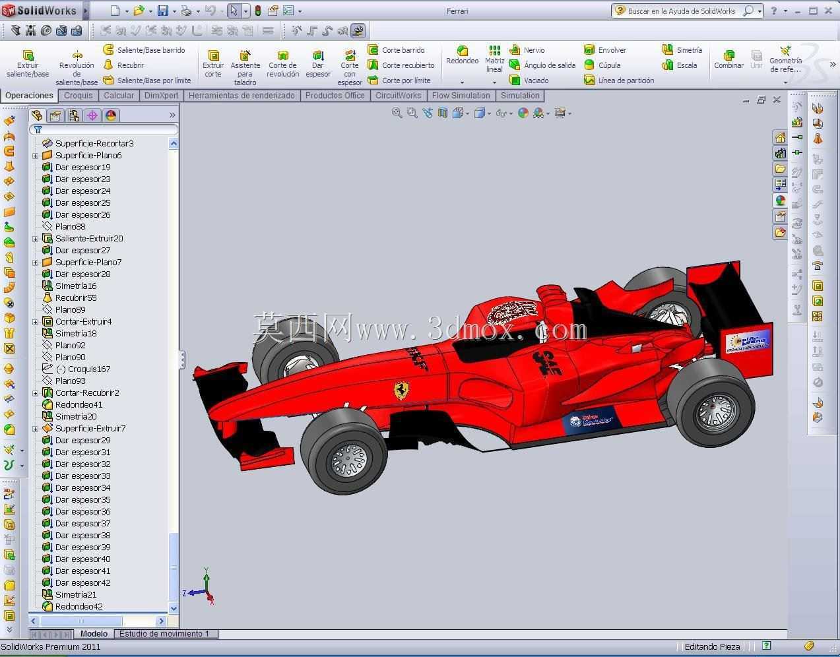Click Zoom to area icon
840x657 pixels.
pyautogui.click(x=412, y=113)
